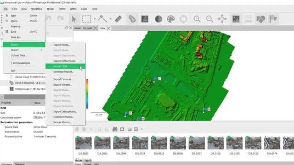Open the selection tool dropdown arrow
294x165 pixels.
95,19
